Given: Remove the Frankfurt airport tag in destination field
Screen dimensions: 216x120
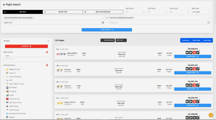Looking at the screenshot, I should click(x=133, y=18).
